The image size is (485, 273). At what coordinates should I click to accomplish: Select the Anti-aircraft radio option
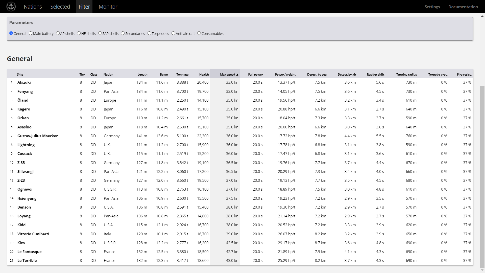tap(173, 33)
